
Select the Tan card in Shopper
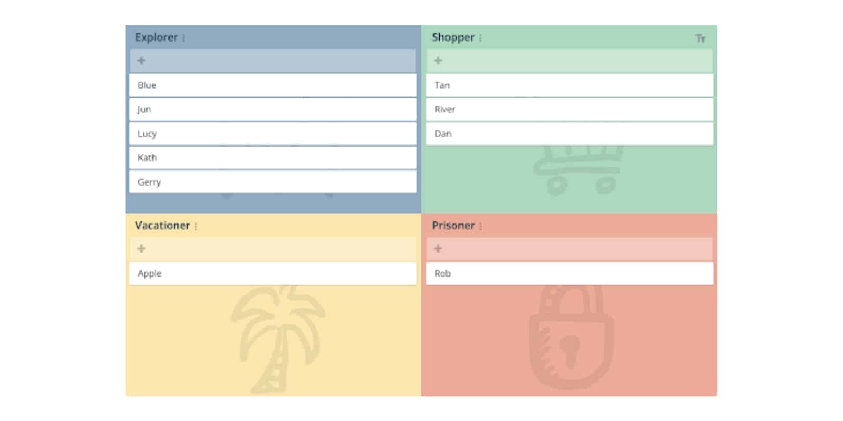570,85
